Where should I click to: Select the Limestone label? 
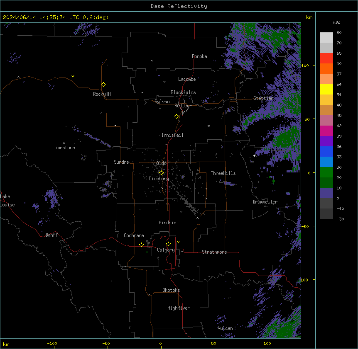coord(64,148)
